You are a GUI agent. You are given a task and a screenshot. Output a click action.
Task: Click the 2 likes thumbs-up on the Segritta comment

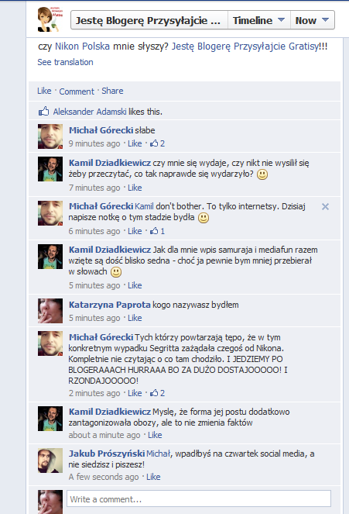157,393
